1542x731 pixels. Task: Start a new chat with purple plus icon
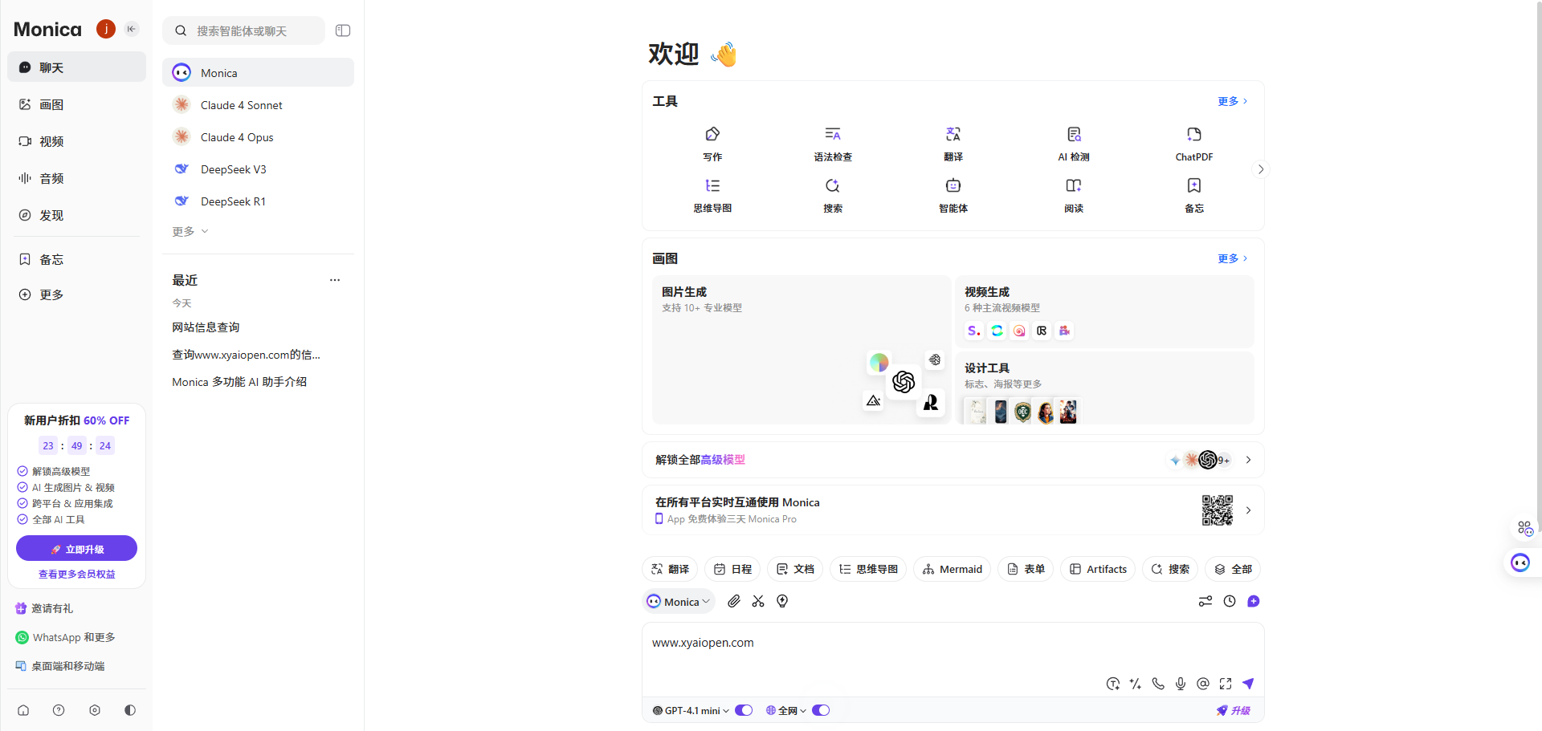click(x=1254, y=601)
